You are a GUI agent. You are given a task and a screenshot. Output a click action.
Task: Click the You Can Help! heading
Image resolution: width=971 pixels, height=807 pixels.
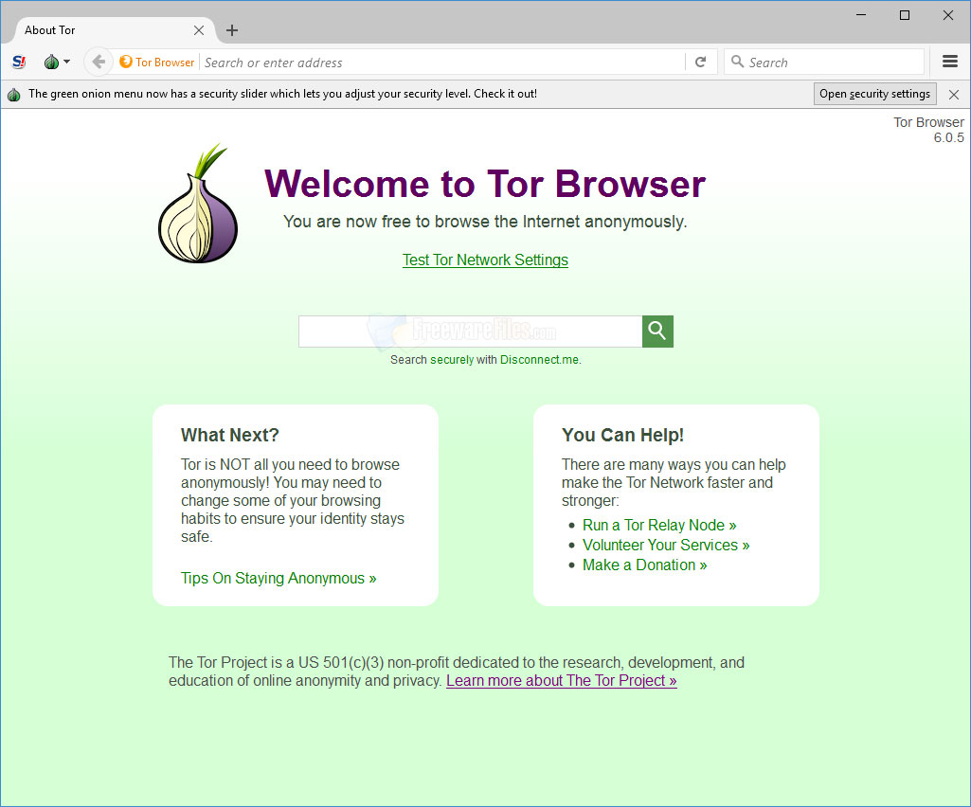622,436
